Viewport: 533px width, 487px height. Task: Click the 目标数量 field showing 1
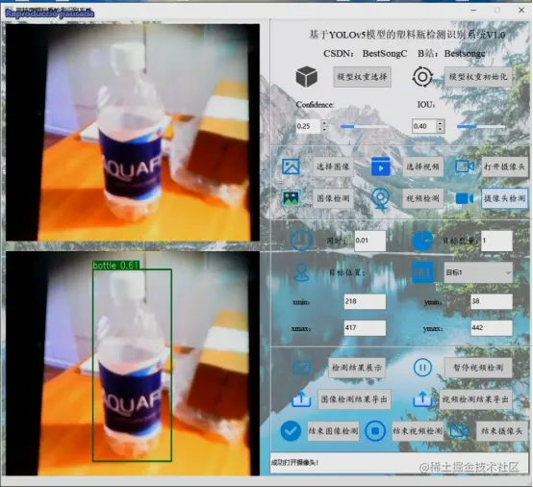496,241
